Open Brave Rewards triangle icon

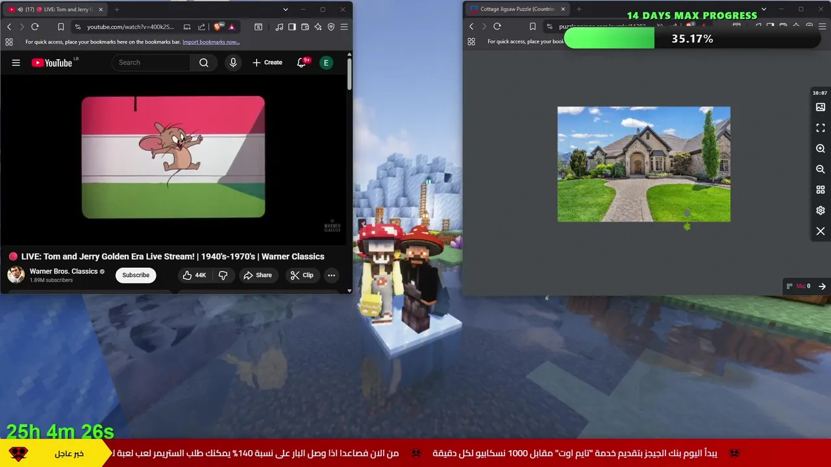(232, 27)
